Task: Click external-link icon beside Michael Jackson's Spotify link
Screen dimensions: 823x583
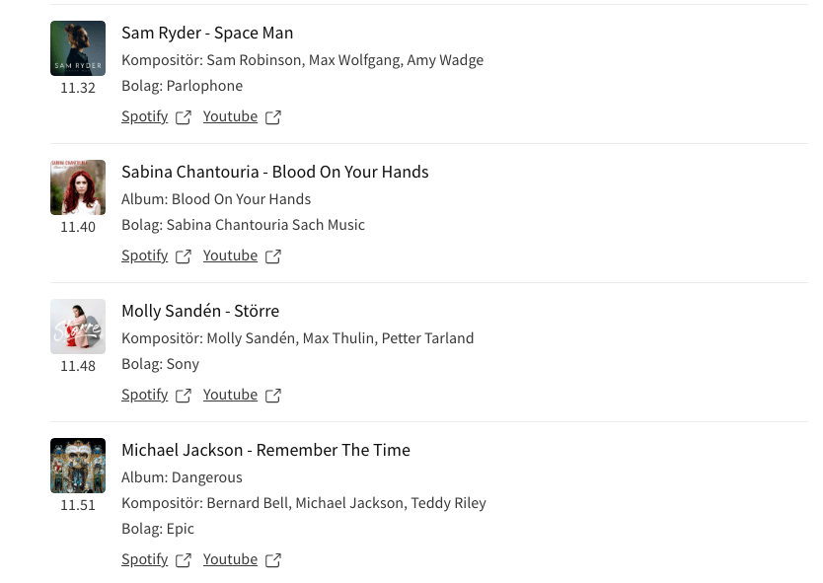Action: coord(184,560)
